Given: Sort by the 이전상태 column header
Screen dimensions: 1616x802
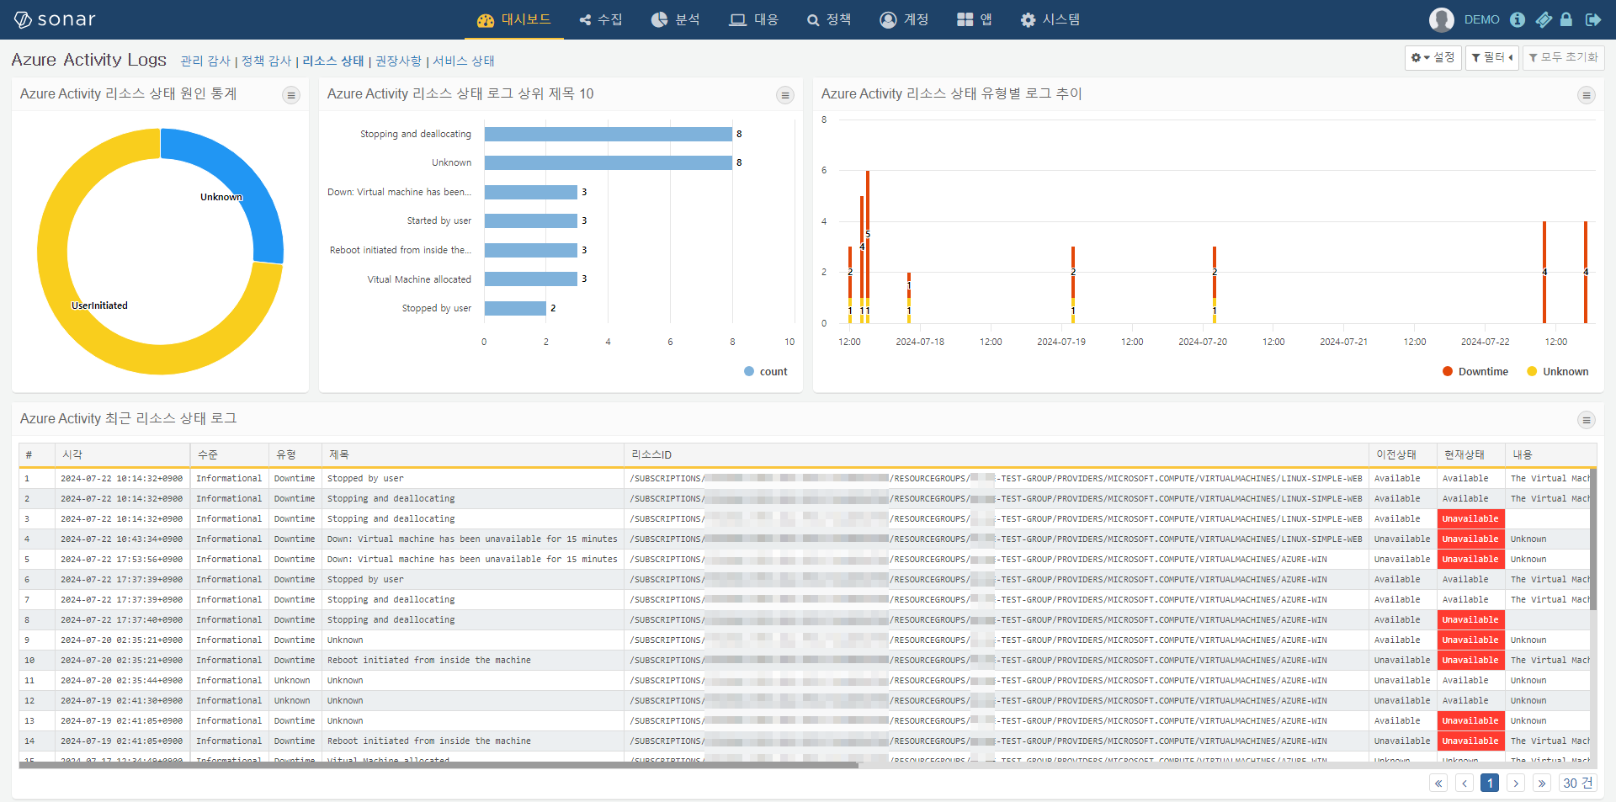Looking at the screenshot, I should [1403, 454].
